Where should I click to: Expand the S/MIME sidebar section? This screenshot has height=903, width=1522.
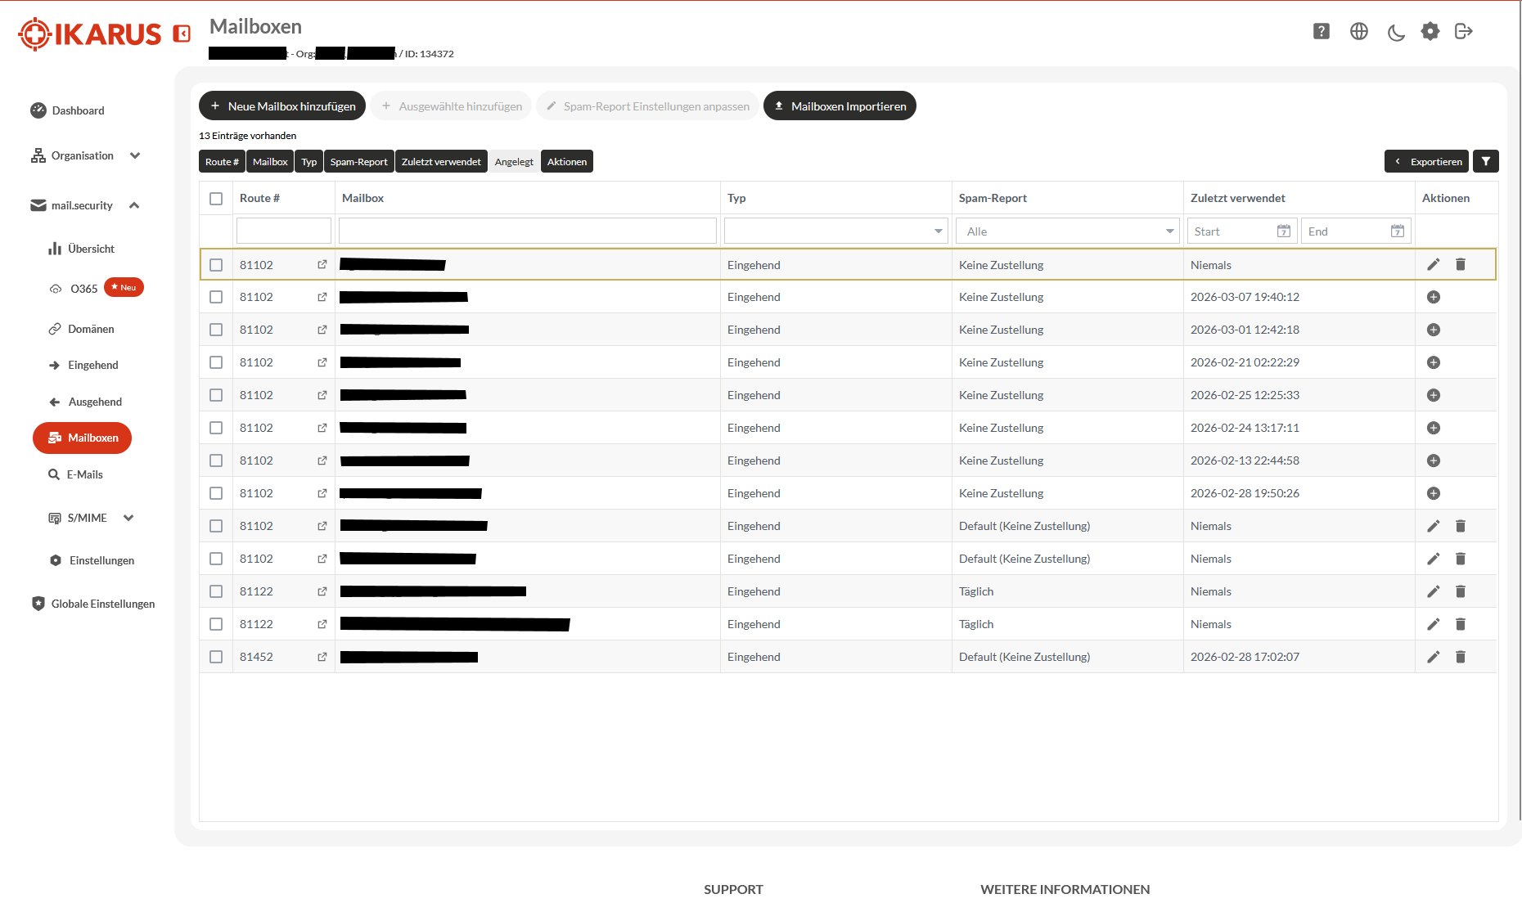[128, 518]
